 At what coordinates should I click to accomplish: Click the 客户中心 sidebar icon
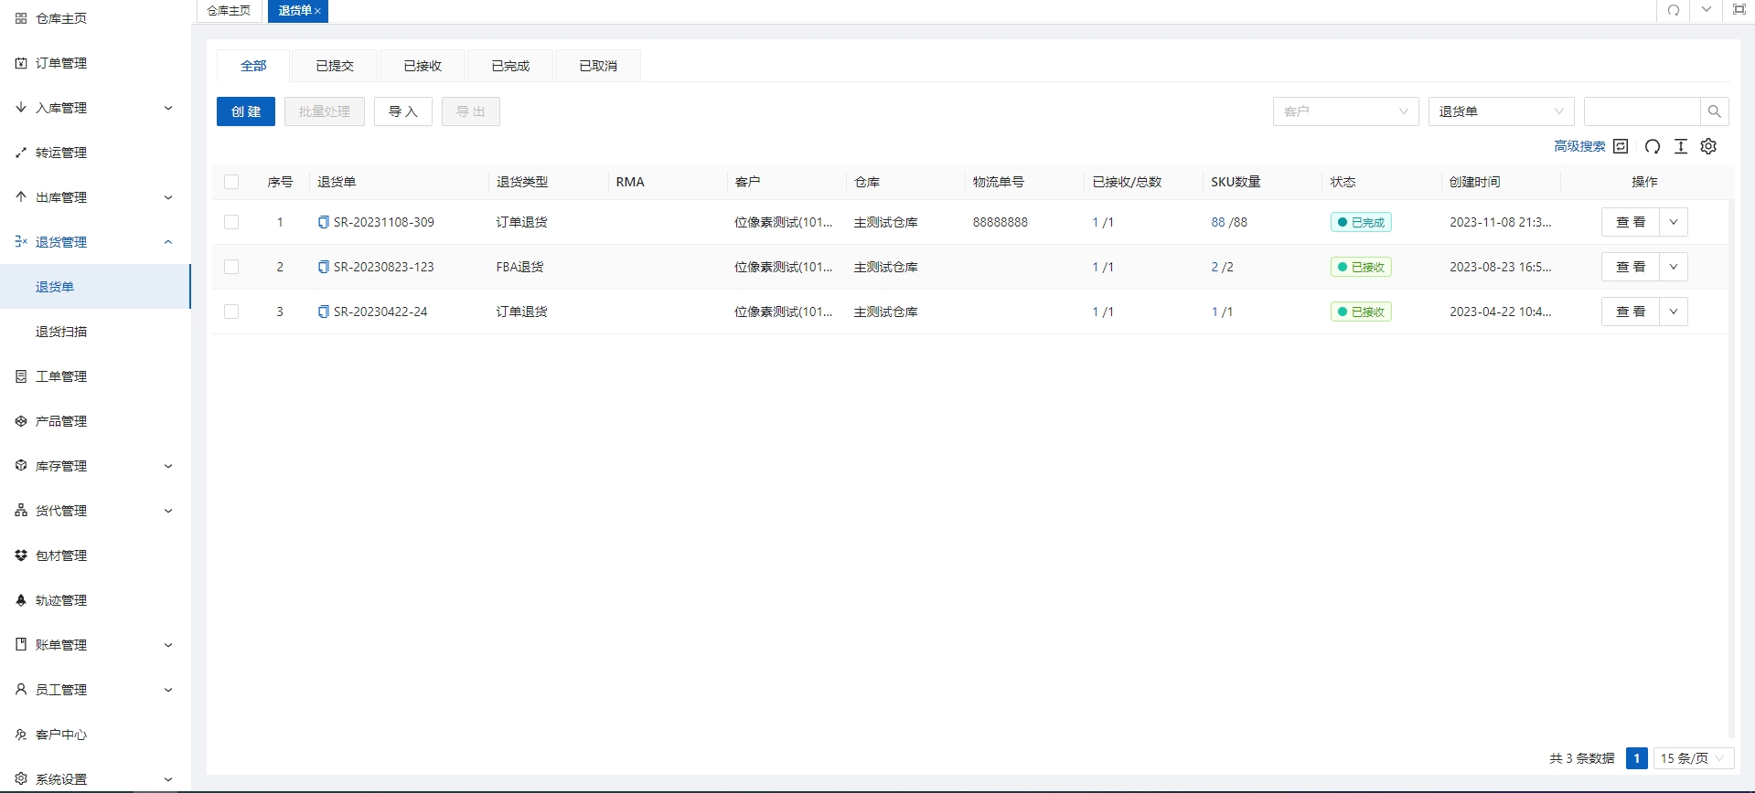21,735
